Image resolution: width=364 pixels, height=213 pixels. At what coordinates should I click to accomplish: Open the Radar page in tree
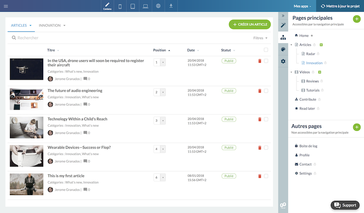(310, 54)
